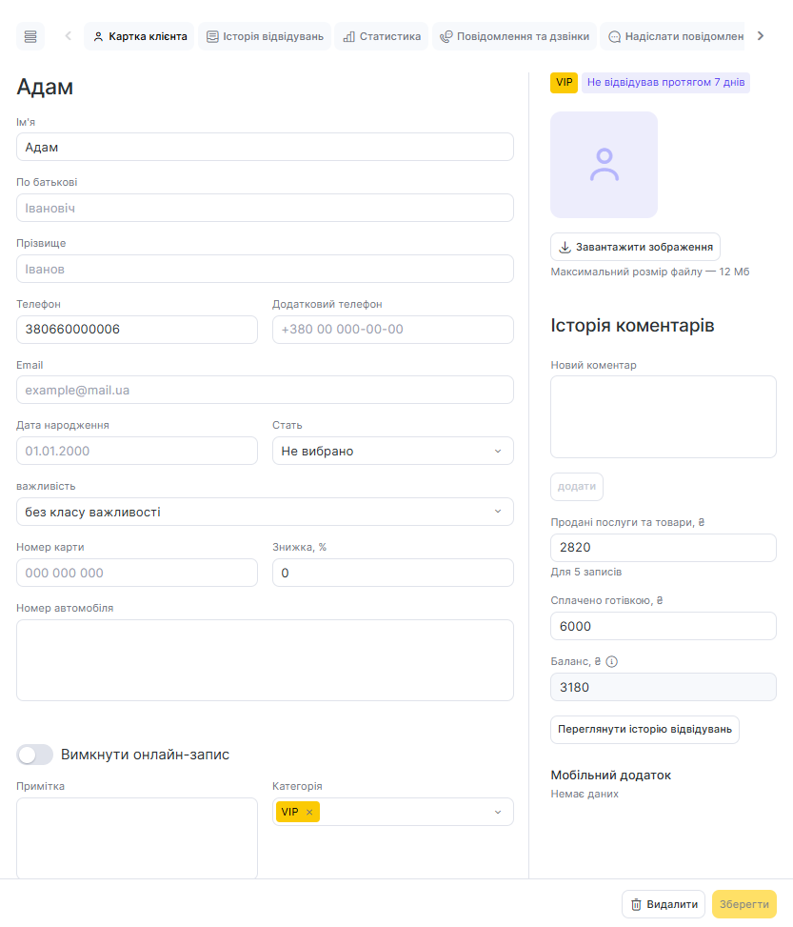The width and height of the screenshot is (793, 927).
Task: Click the Новий коментар text area
Action: coord(663,416)
